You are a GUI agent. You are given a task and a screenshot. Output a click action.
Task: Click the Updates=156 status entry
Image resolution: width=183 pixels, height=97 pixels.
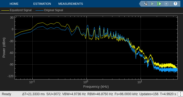[149, 94]
